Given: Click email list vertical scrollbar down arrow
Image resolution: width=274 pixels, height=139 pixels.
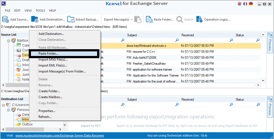Looking at the screenshot, I should point(263,81).
